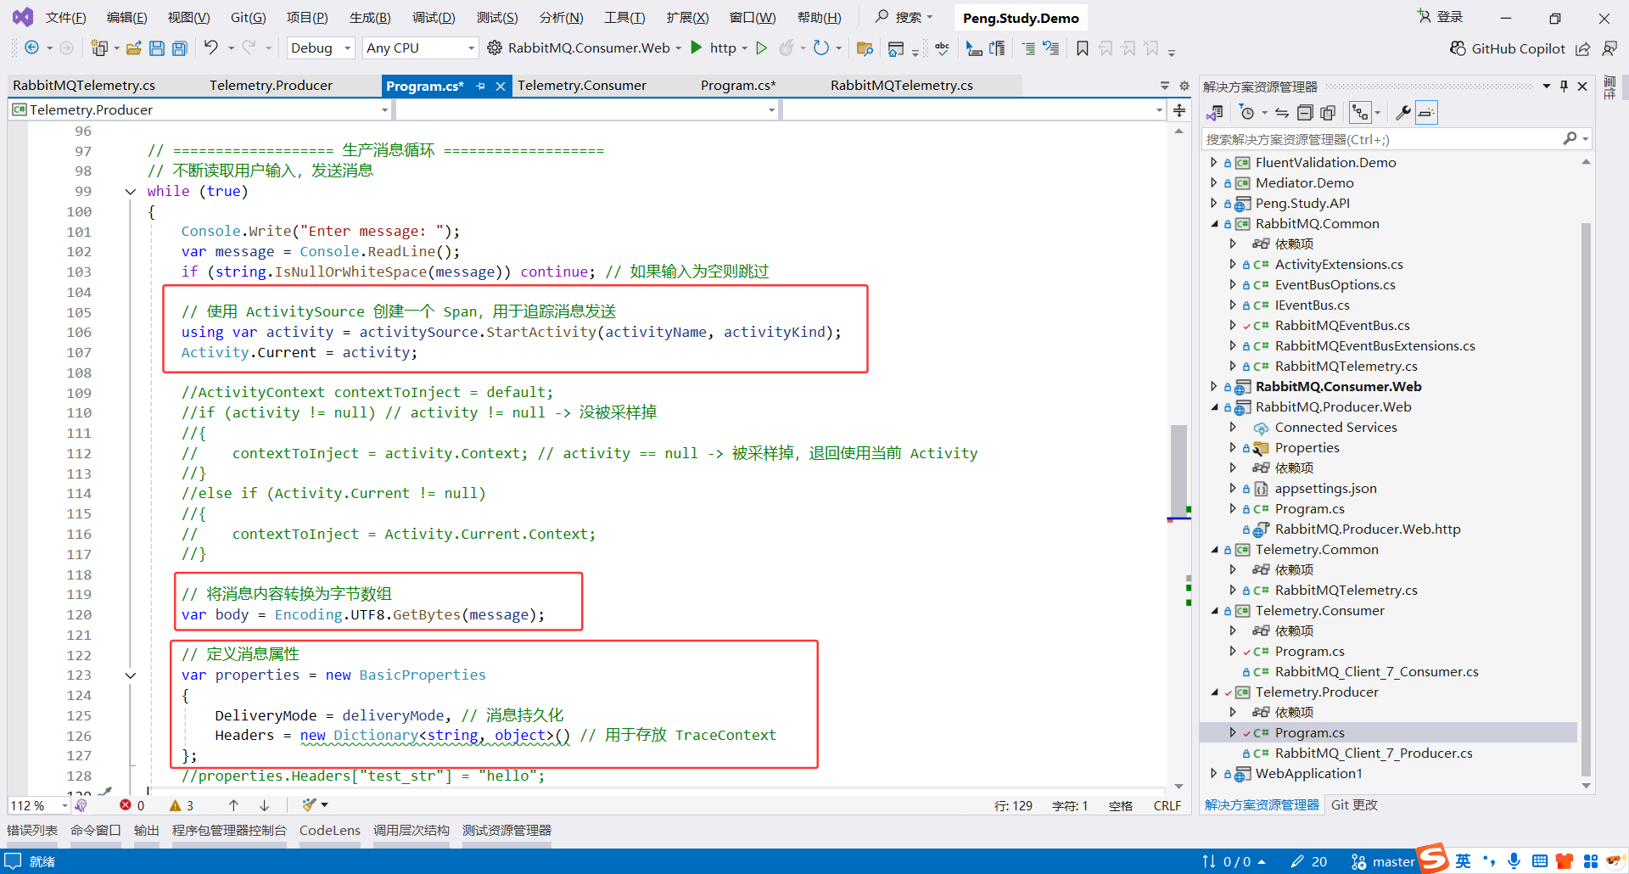
Task: Open the 文件(F) menu
Action: (x=65, y=18)
